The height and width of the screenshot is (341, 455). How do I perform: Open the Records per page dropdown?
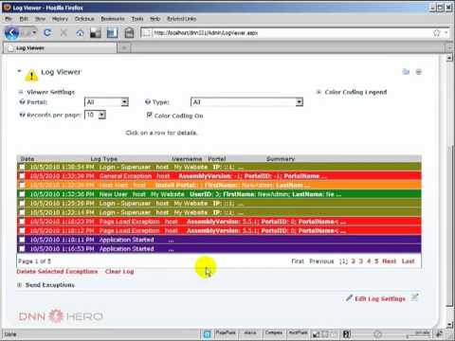(95, 115)
